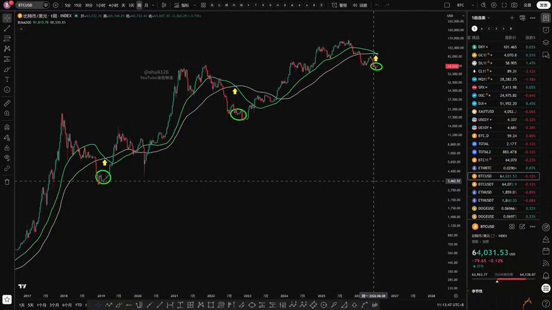Screen dimensions: 552x310
Task: Start bar replay with 回放
Action: pos(360,5)
